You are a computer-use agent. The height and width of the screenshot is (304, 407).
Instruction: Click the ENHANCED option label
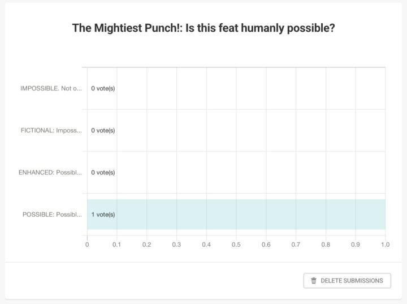point(50,173)
